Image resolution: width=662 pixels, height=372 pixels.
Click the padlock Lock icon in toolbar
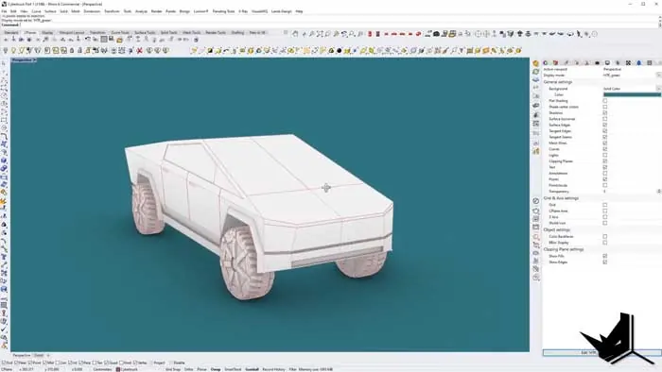point(72,51)
